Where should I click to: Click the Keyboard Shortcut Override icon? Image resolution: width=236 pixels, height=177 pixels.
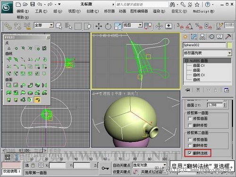pyautogui.click(x=169, y=26)
